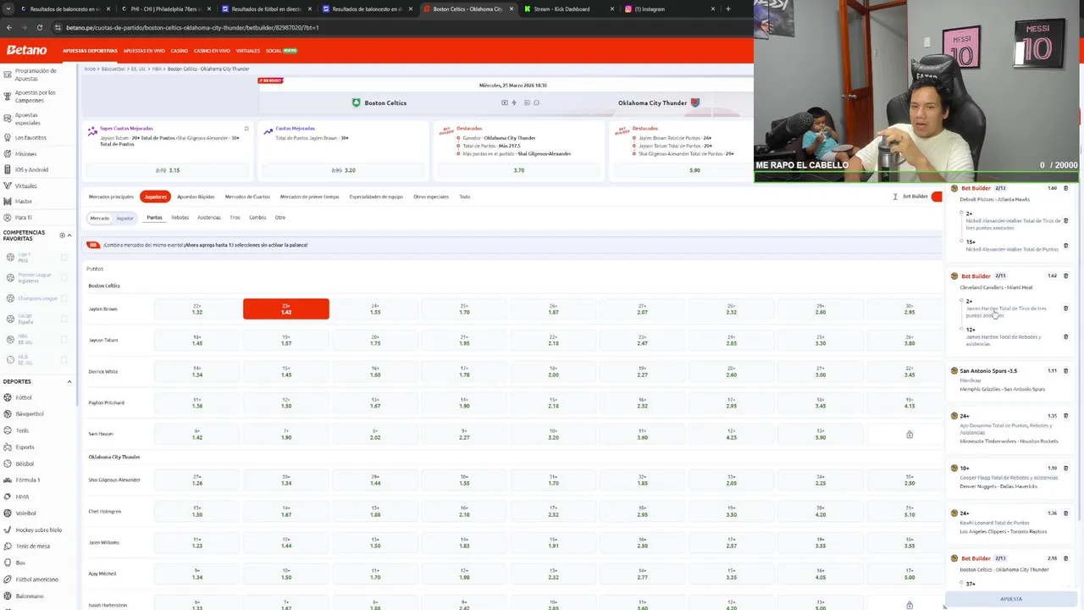Check Liga 1 Perú favorite box
This screenshot has height=610, width=1084.
64,257
